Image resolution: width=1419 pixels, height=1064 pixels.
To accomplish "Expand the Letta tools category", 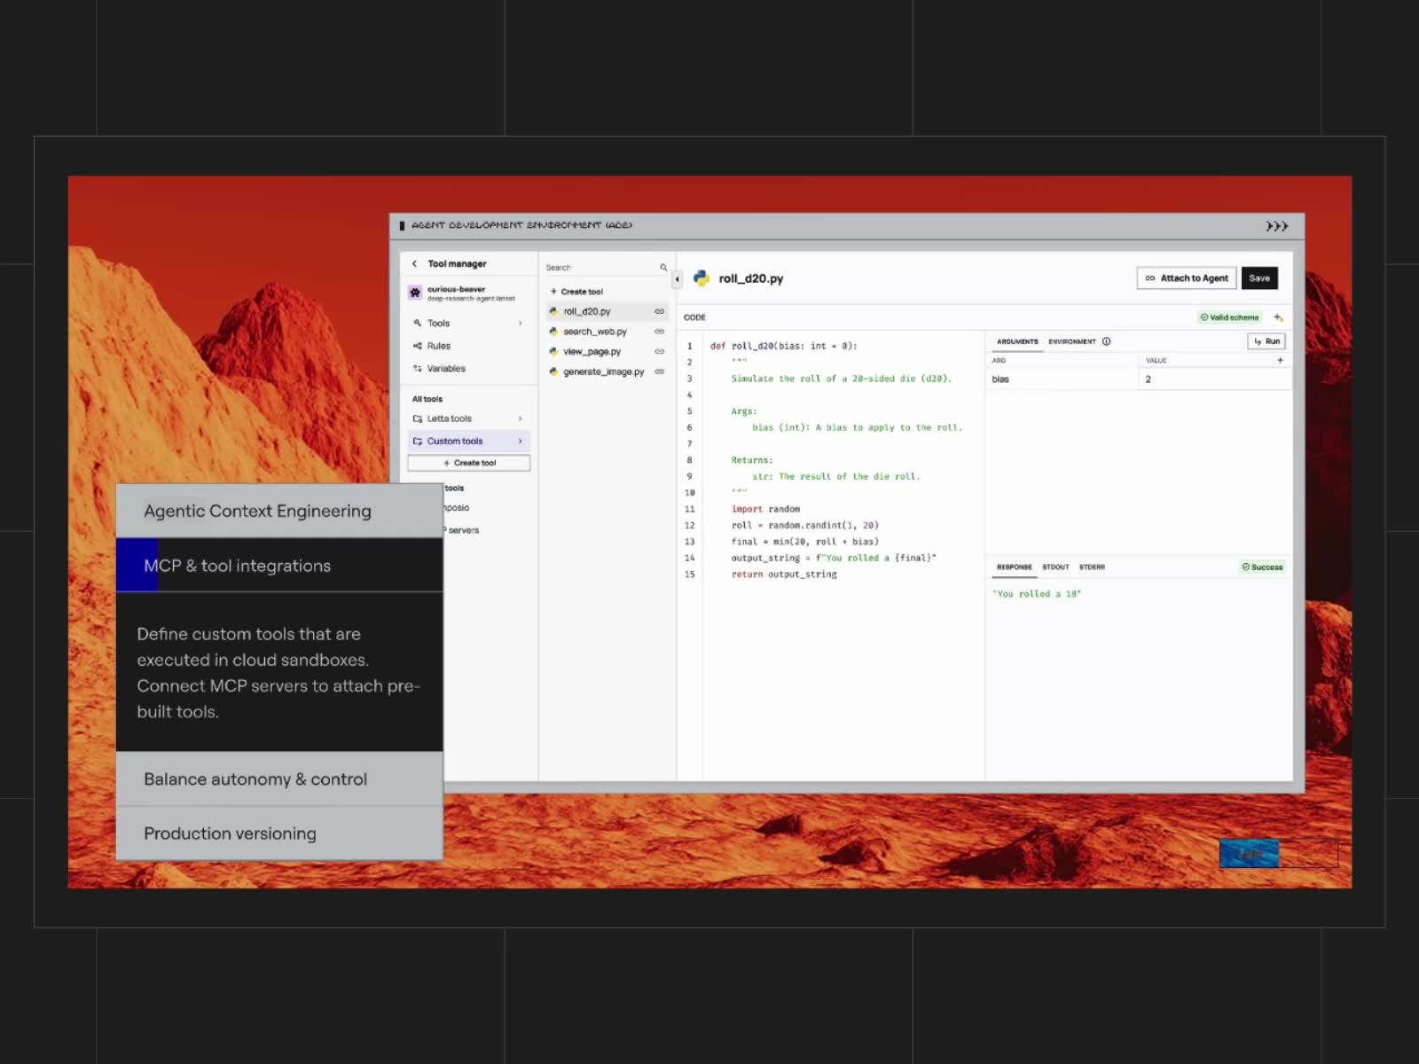I will (520, 419).
